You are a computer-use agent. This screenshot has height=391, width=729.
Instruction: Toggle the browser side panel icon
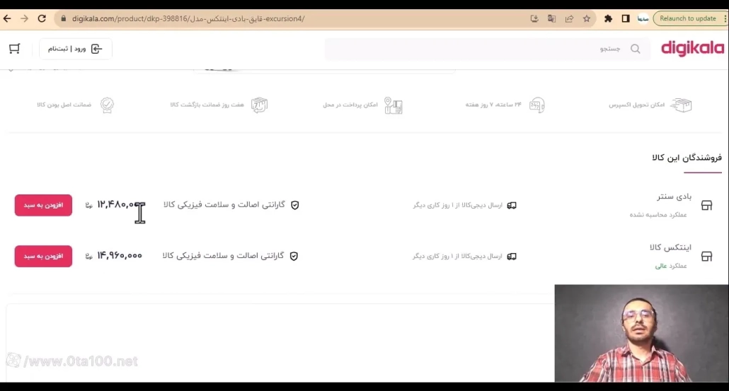click(x=626, y=18)
